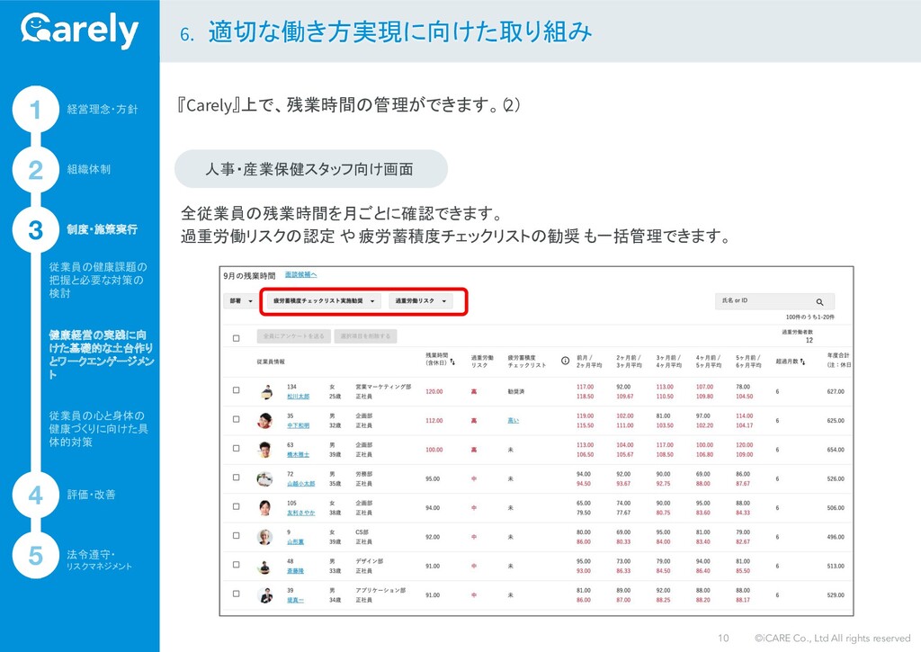Open the name link of employee ID 134
Screen dimensions: 921x652
298,397
